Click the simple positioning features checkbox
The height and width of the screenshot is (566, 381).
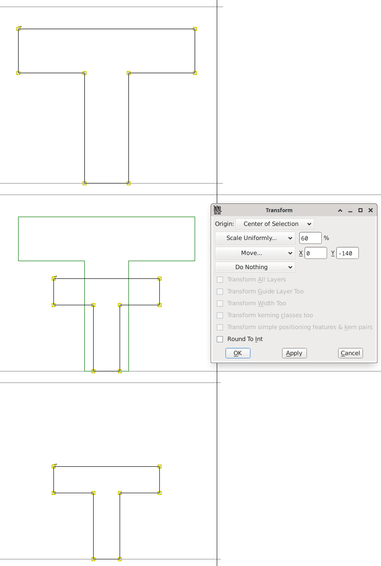pyautogui.click(x=220, y=327)
